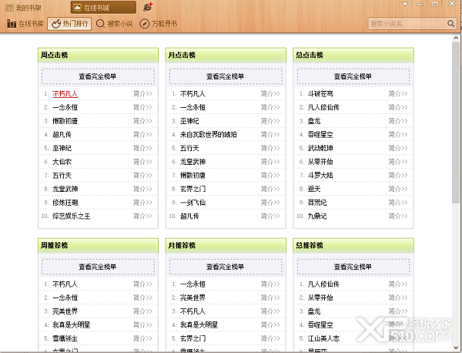This screenshot has width=462, height=353.
Task: Click 简介>> for 凡人修仙传 in 总推荐榜
Action: pyautogui.click(x=398, y=284)
